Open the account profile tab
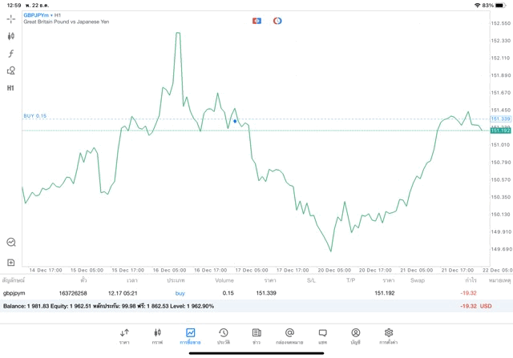The image size is (513, 358). click(x=355, y=332)
